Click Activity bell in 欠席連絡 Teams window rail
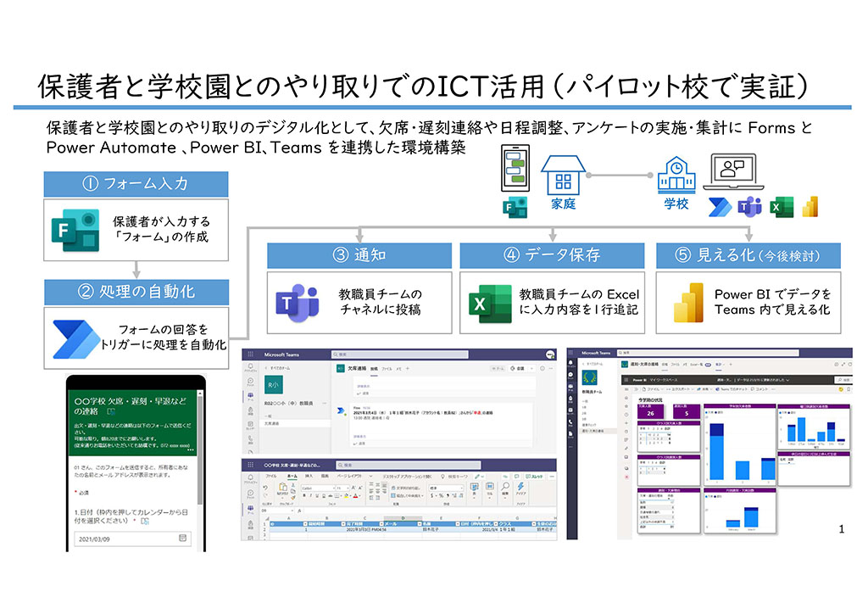The height and width of the screenshot is (614, 868). [250, 367]
